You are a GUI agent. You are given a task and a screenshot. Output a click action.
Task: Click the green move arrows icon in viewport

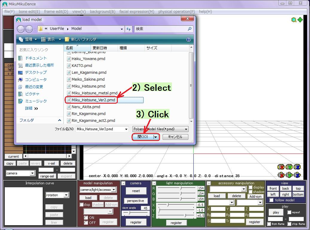tap(300, 19)
